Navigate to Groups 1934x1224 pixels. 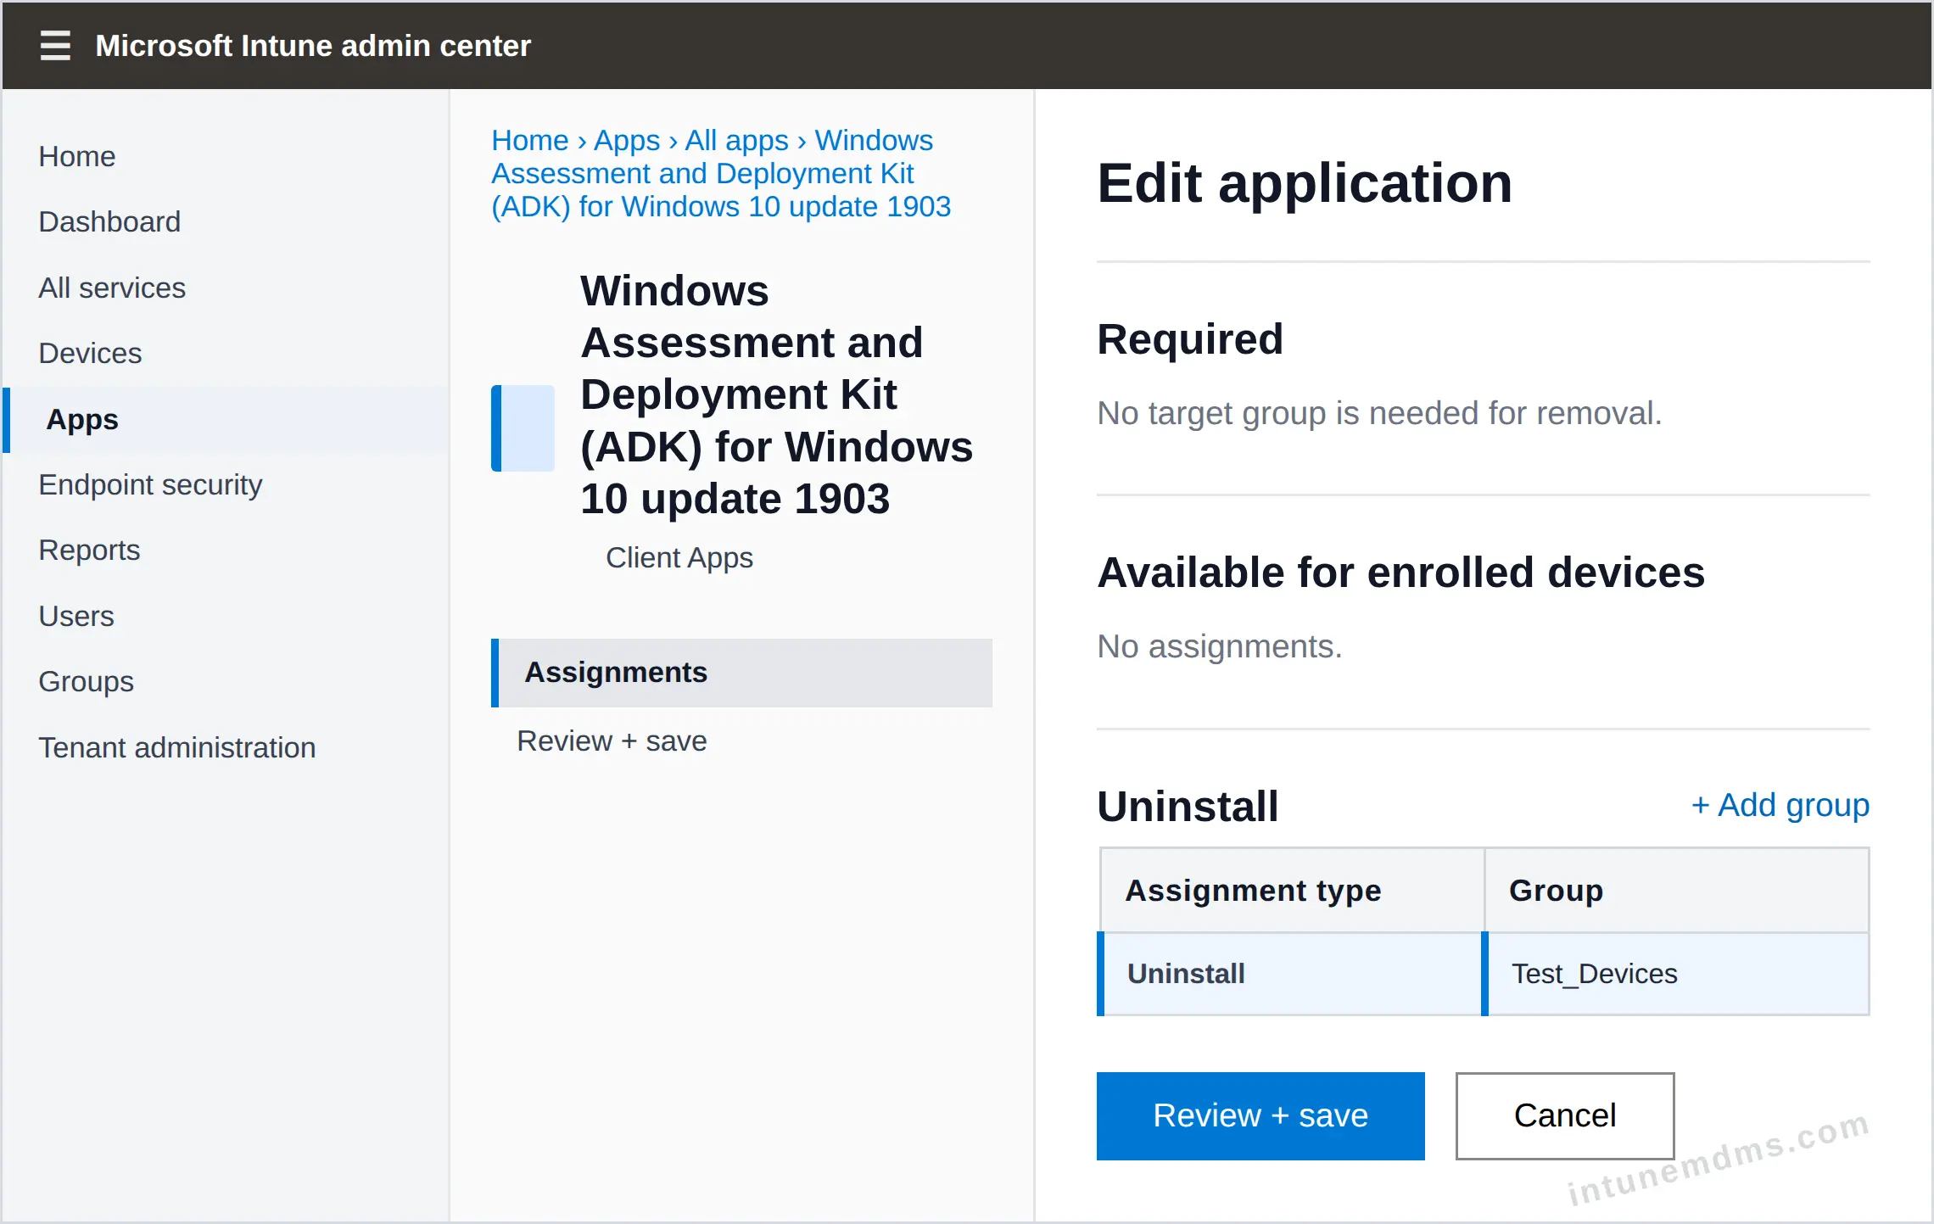[86, 682]
